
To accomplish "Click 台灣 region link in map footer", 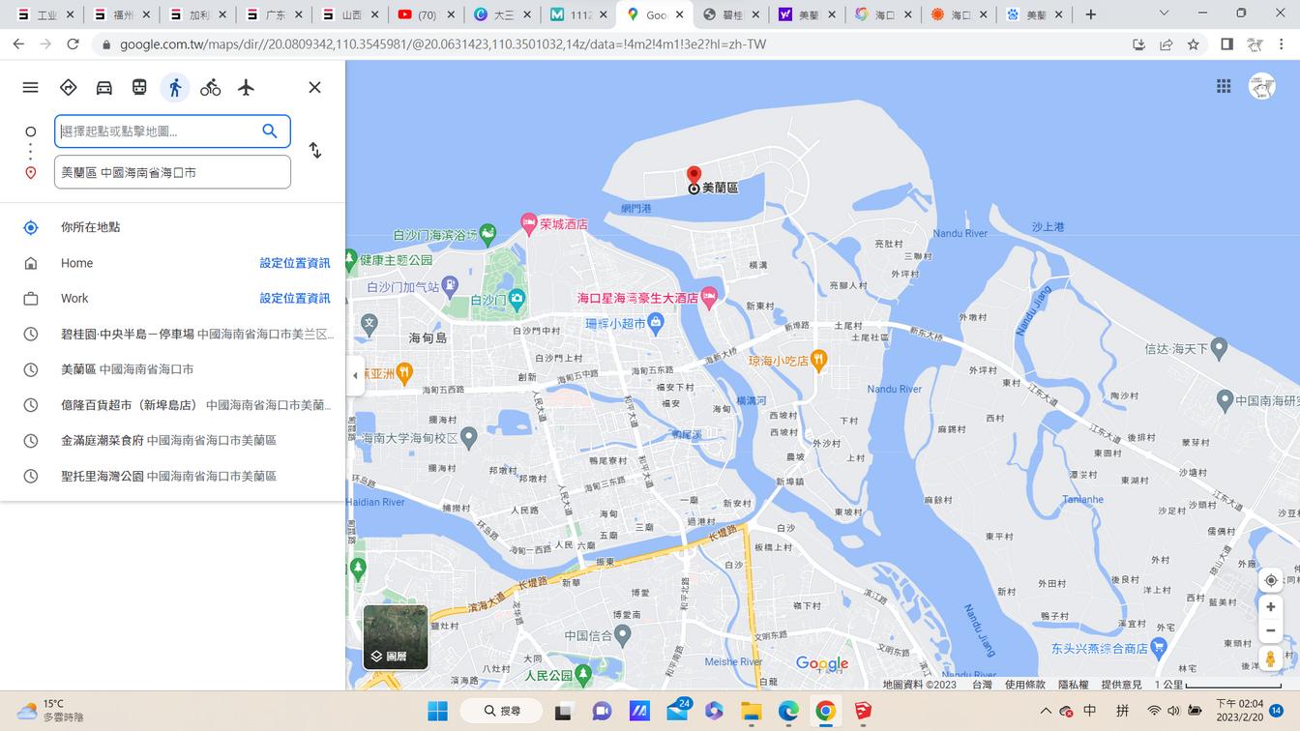I will coord(982,685).
